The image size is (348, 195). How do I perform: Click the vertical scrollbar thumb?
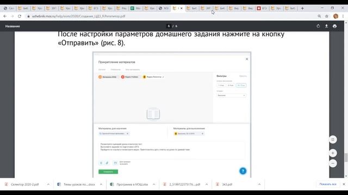346,158
